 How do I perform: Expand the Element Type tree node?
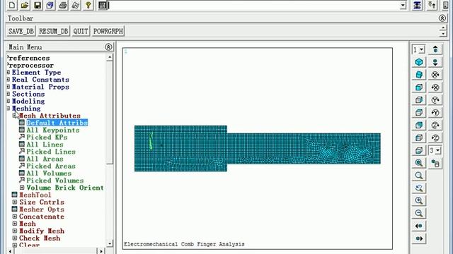8,72
